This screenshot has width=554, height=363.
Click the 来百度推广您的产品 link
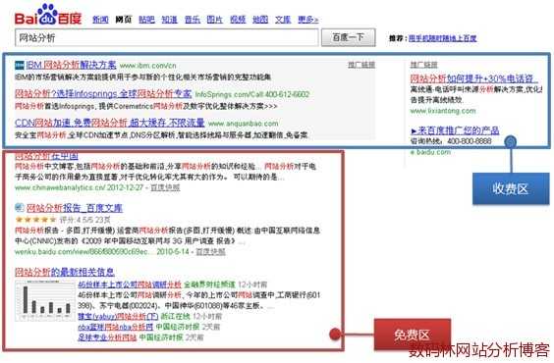click(455, 130)
